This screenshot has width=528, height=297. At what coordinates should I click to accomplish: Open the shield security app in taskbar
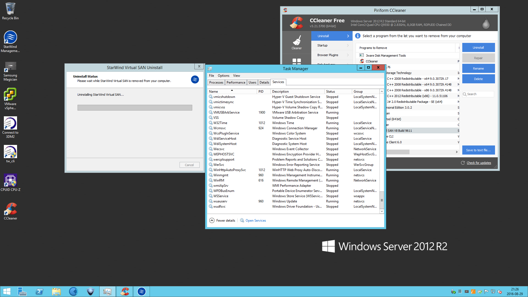point(90,291)
